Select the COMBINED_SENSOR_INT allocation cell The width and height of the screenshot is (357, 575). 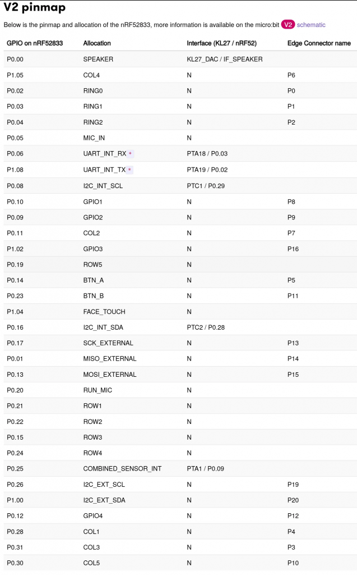point(122,469)
